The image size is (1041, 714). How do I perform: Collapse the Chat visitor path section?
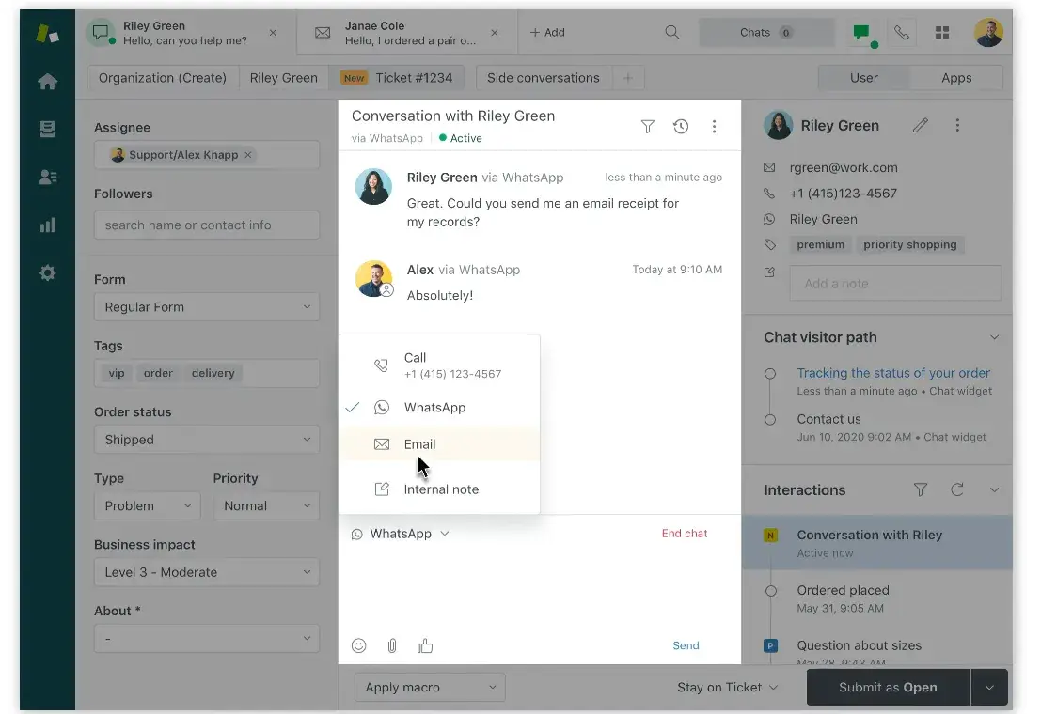pyautogui.click(x=994, y=337)
